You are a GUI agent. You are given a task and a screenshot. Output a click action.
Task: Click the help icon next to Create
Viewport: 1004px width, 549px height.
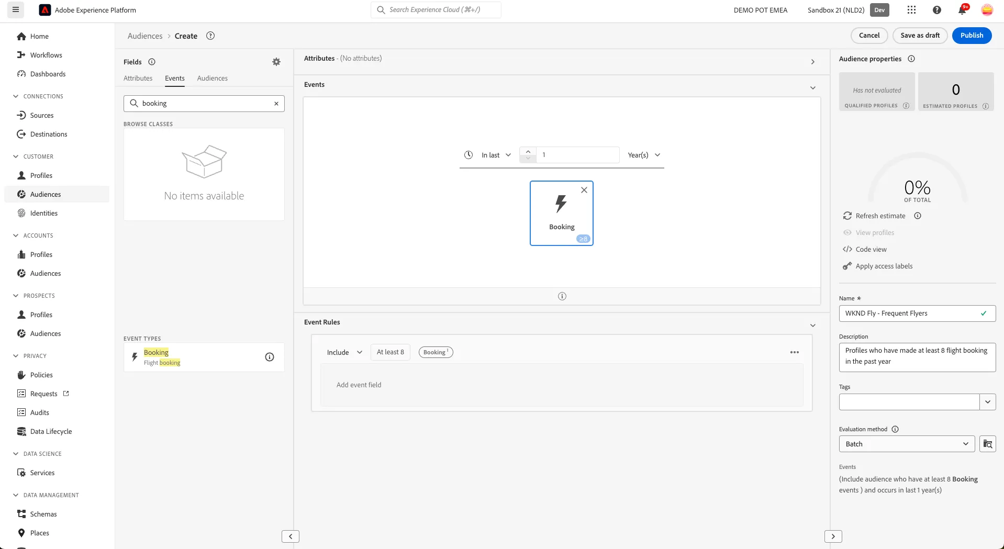tap(210, 36)
